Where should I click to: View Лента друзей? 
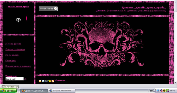pyautogui.click(x=12, y=55)
